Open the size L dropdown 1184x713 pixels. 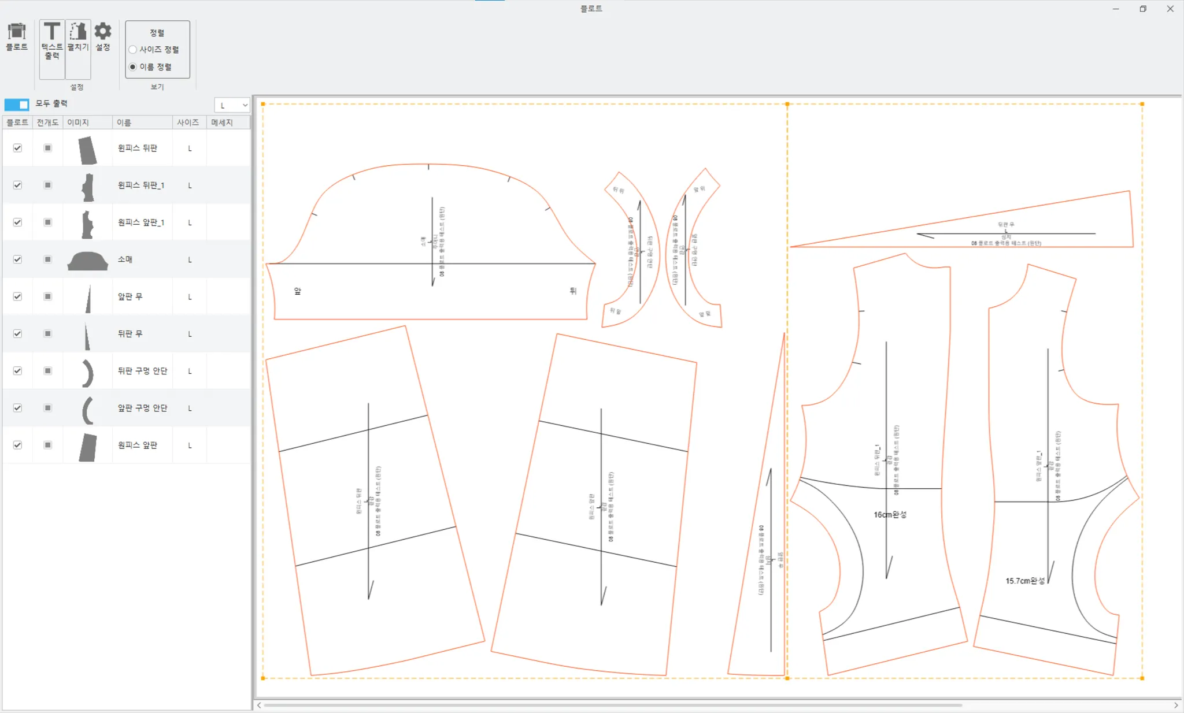[232, 105]
